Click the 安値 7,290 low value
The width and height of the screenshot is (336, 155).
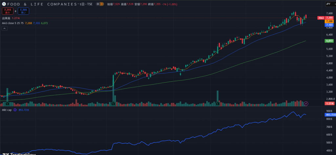[x=141, y=4]
